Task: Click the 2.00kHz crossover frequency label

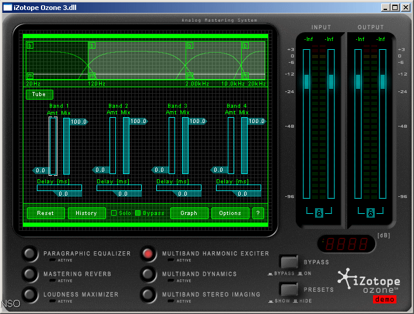Action: point(197,84)
